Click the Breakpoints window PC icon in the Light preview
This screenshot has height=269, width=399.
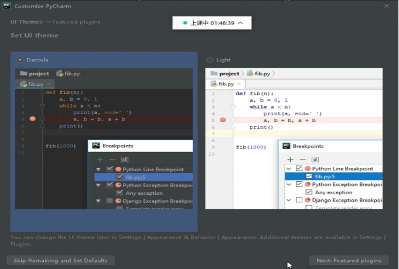click(x=287, y=146)
